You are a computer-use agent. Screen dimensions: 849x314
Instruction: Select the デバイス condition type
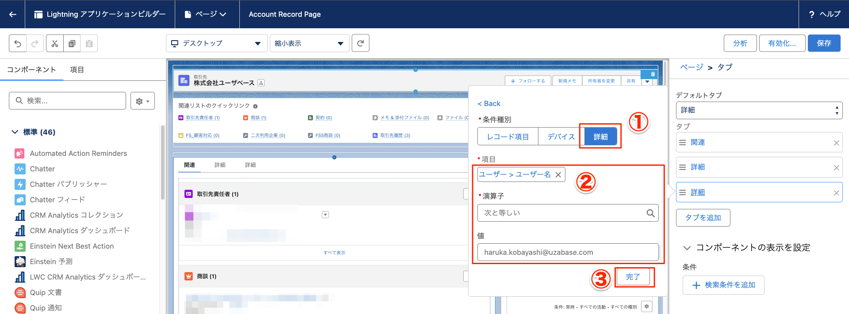tap(561, 137)
